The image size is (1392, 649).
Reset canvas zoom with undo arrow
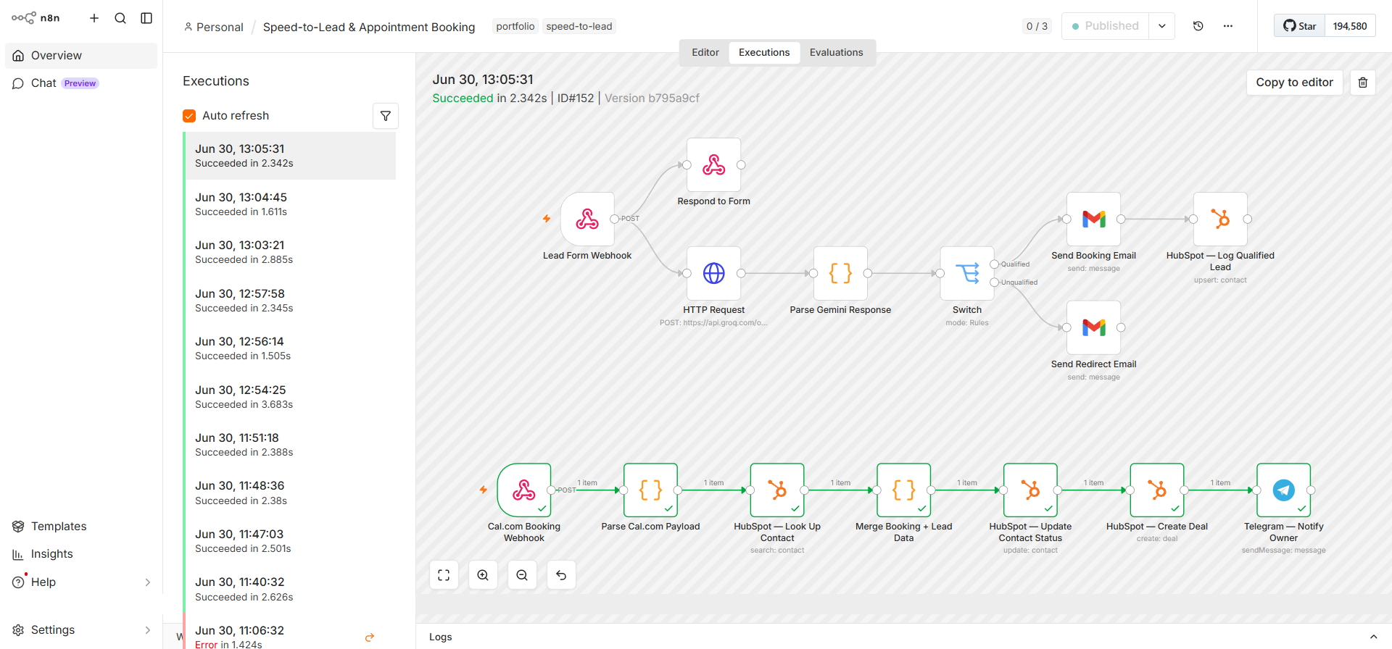[x=561, y=575]
